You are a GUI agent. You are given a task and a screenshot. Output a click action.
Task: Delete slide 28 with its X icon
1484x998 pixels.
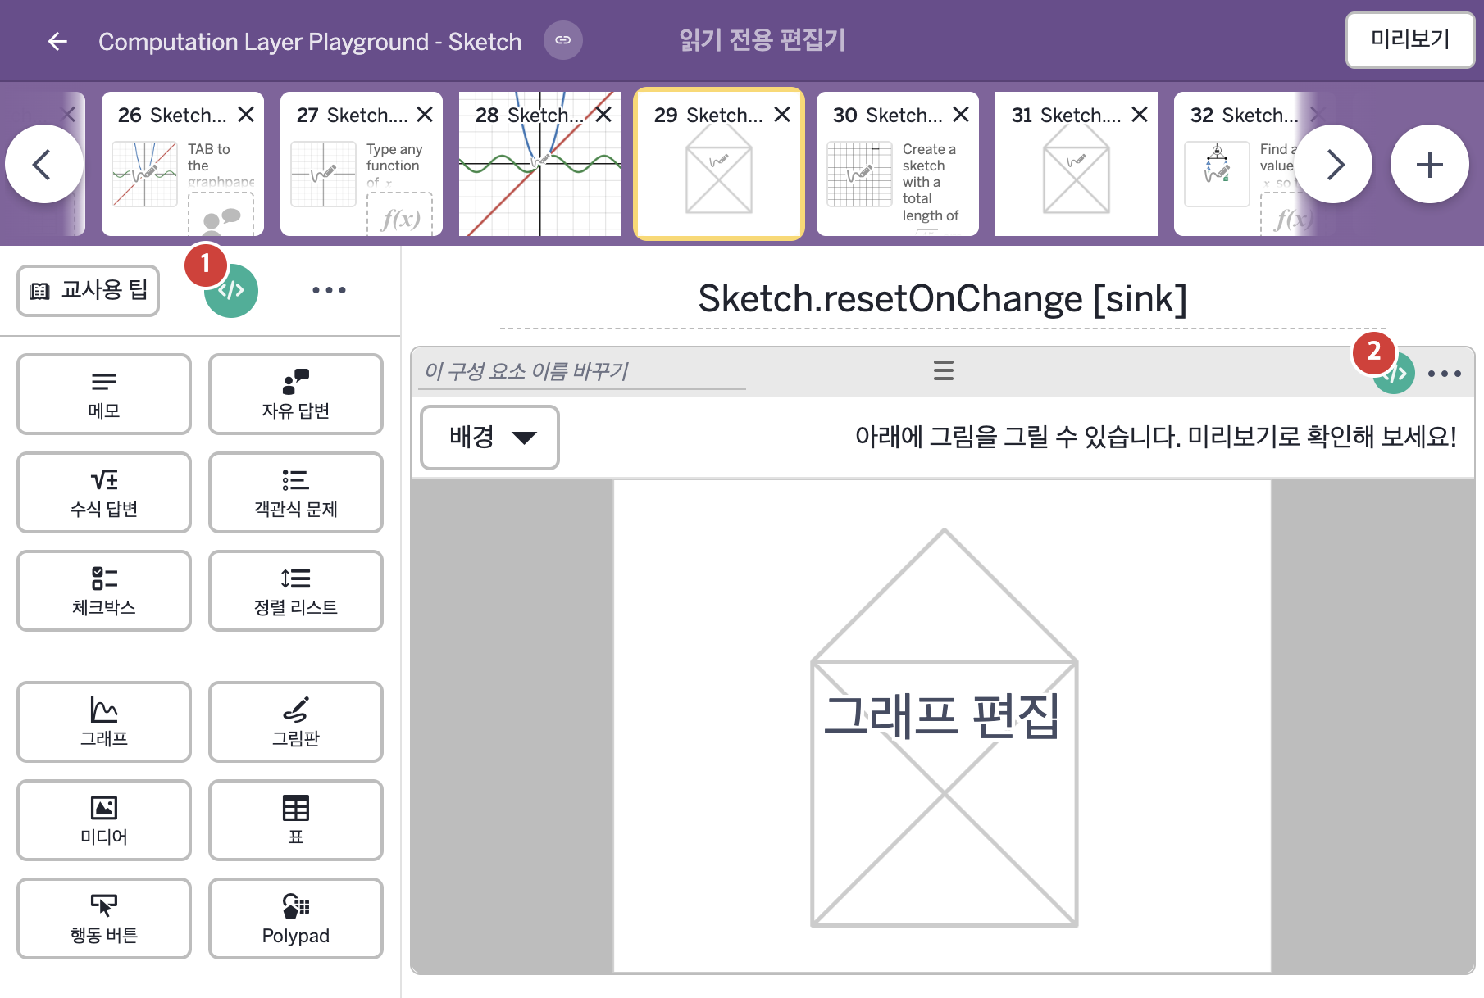[603, 115]
